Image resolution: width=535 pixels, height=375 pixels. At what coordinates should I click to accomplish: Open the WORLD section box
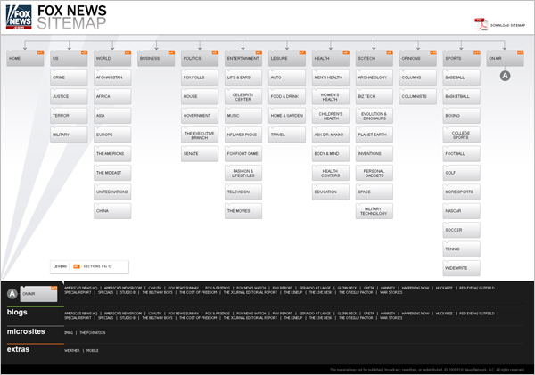coord(112,58)
